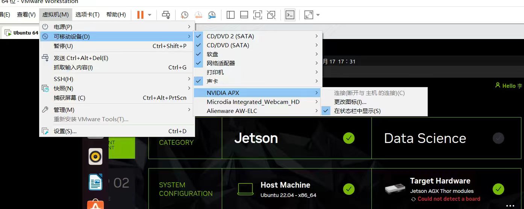Click the full screen mode toolbar icon
Viewport: 524px width, 209px height.
click(x=257, y=15)
